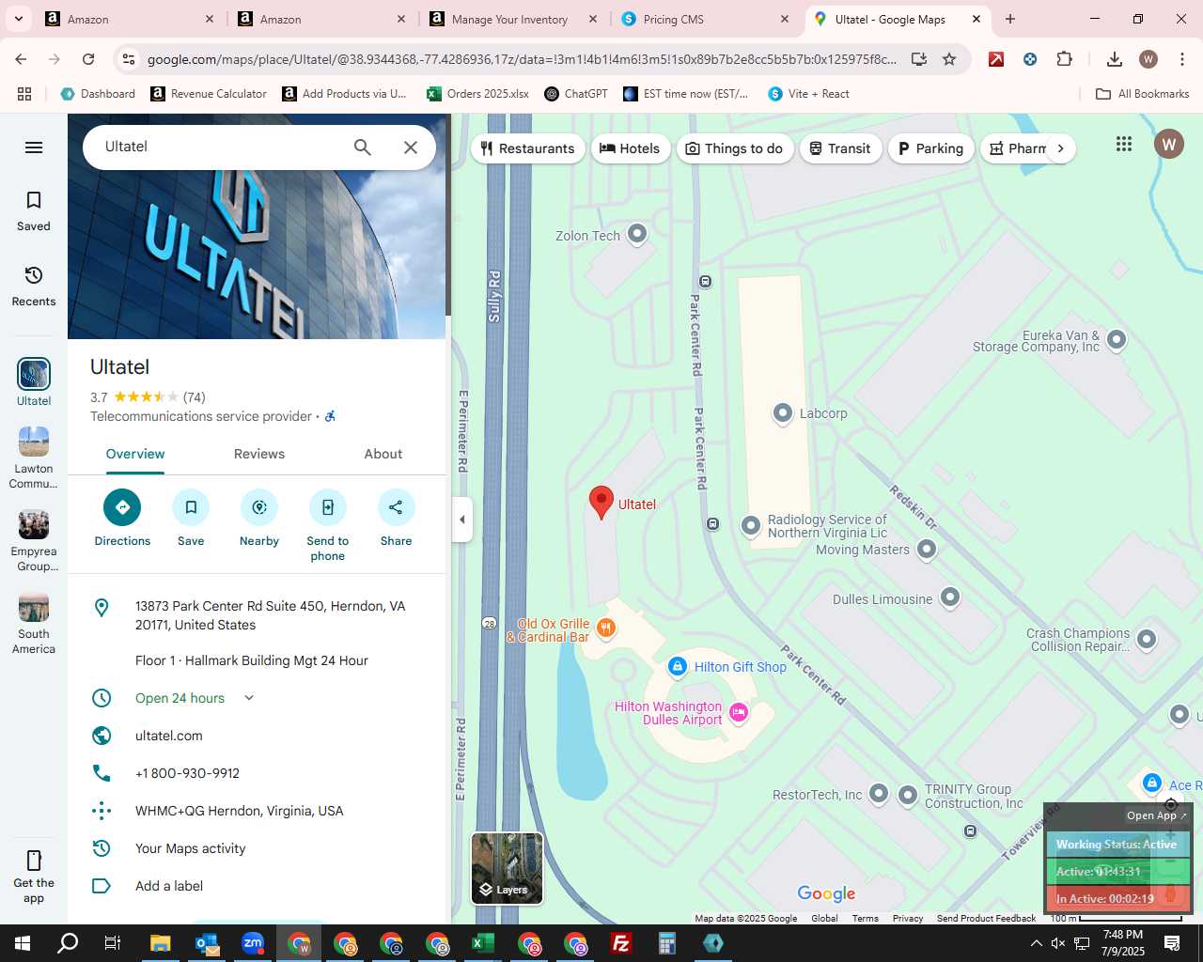Filter map by Things to do
The image size is (1203, 962).
coord(735,148)
